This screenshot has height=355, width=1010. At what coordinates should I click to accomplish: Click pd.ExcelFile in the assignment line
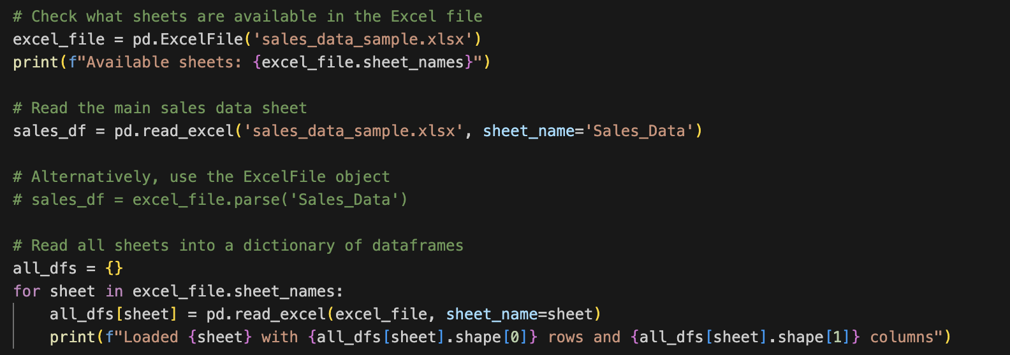(x=187, y=39)
